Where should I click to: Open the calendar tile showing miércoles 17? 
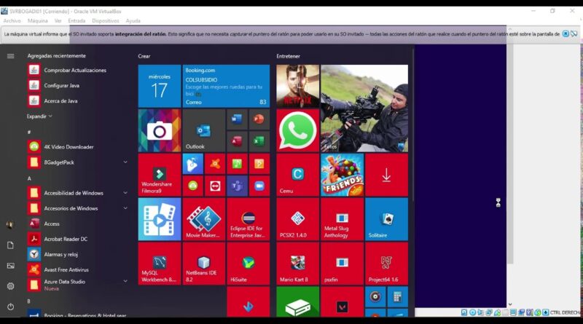pyautogui.click(x=160, y=86)
